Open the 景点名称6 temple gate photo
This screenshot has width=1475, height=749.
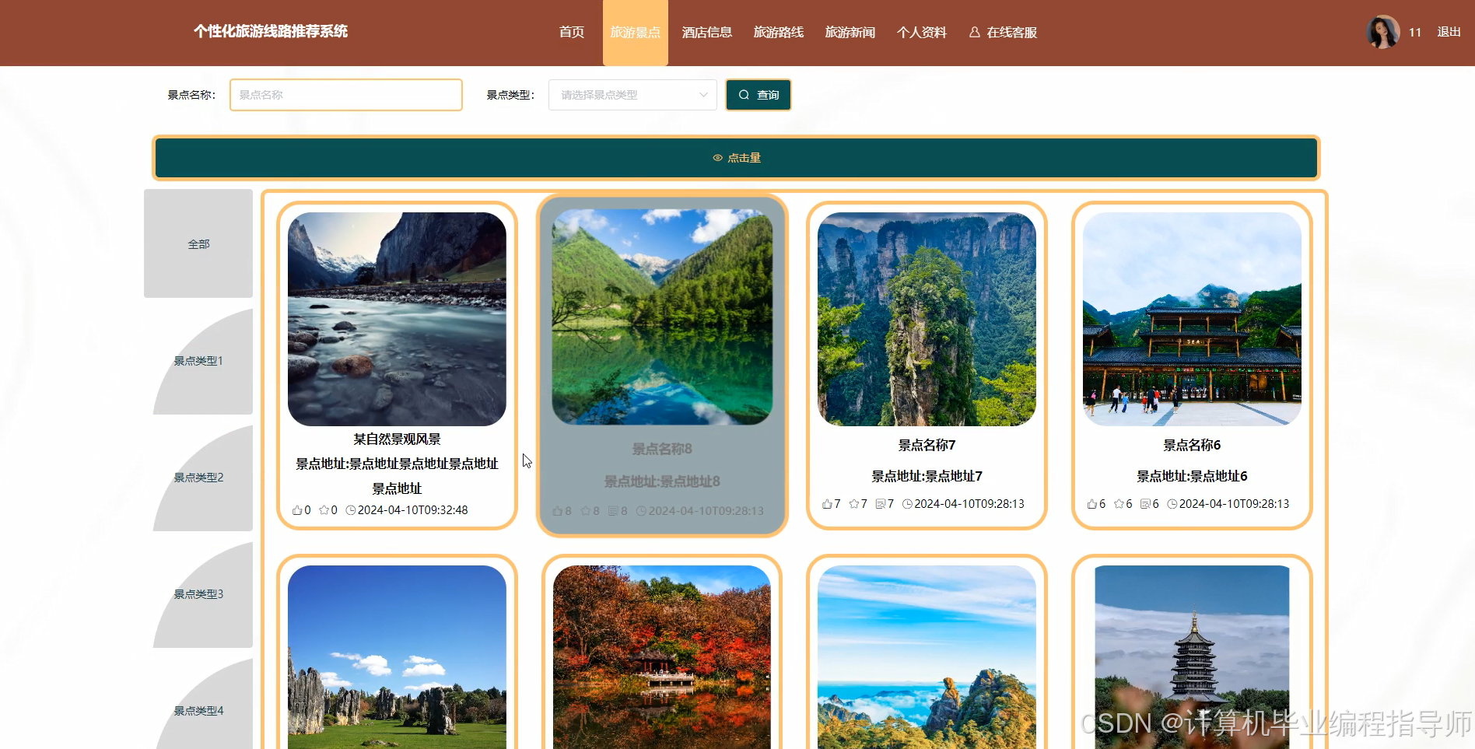(x=1192, y=319)
